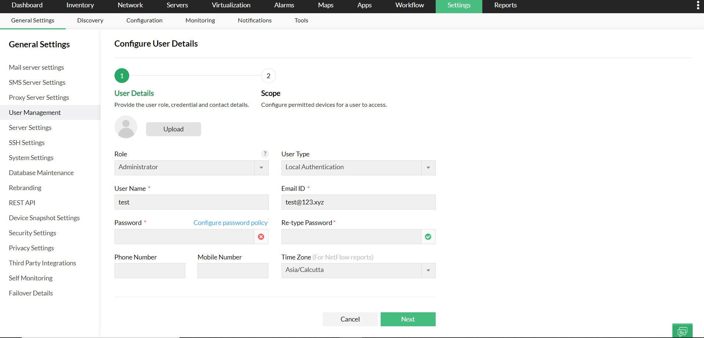This screenshot has width=704, height=338.
Task: Select Security Settings in the sidebar
Action: 32,233
